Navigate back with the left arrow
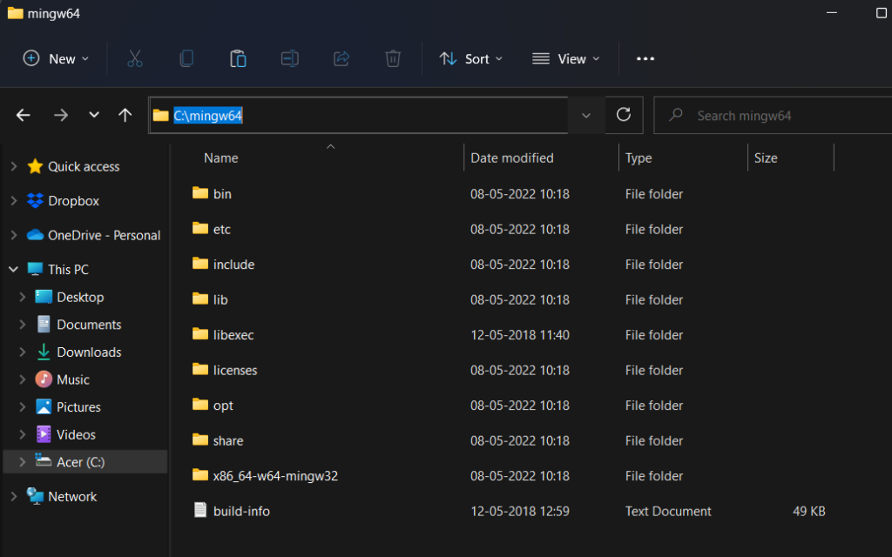 point(24,115)
